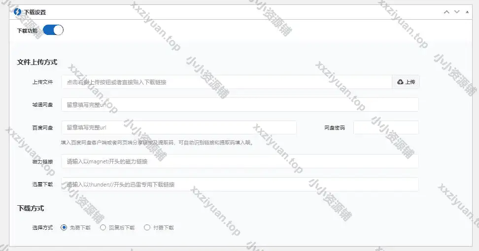Click the lightning bolt icon beside 下载设置
The image size is (479, 251).
[18, 12]
